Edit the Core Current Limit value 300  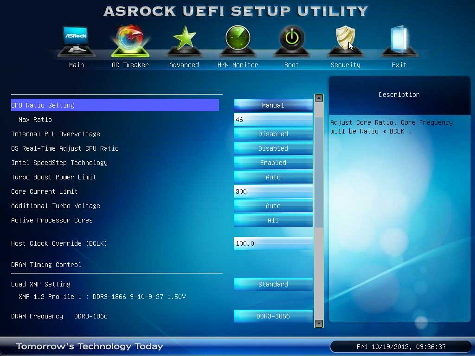273,191
